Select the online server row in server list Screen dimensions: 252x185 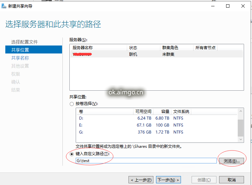(x=156, y=54)
